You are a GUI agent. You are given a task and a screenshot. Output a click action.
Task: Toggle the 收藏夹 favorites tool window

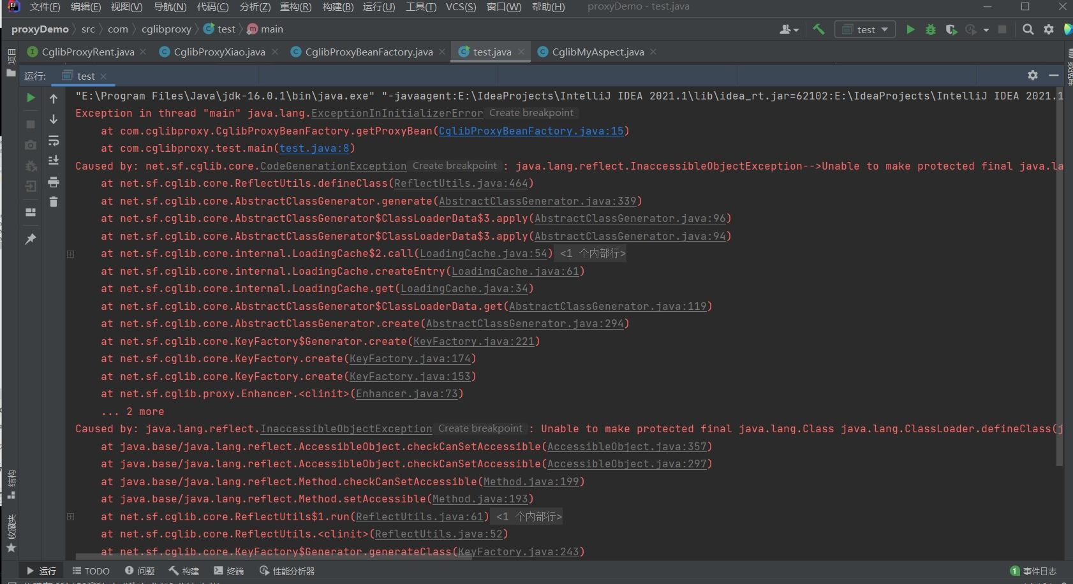tap(11, 534)
